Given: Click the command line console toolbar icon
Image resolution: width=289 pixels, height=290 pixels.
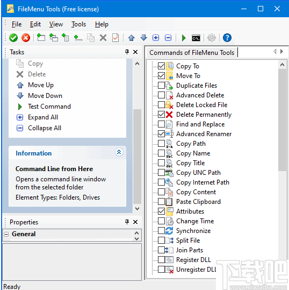Looking at the screenshot, I should [x=196, y=38].
